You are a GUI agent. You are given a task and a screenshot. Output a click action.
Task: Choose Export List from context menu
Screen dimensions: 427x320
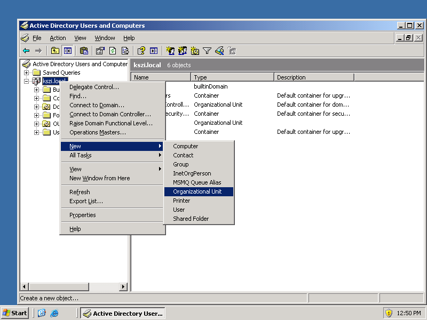[x=112, y=201]
